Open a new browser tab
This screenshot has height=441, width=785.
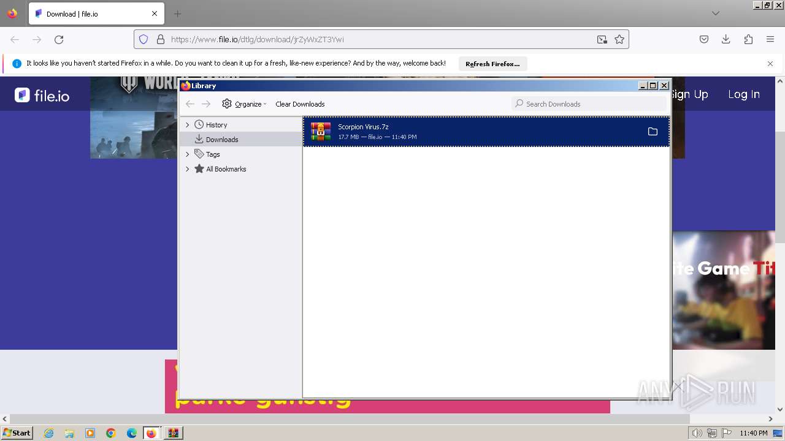[x=177, y=13]
